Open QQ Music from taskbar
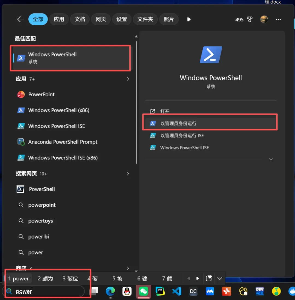This screenshot has height=300, width=295. coord(276,291)
